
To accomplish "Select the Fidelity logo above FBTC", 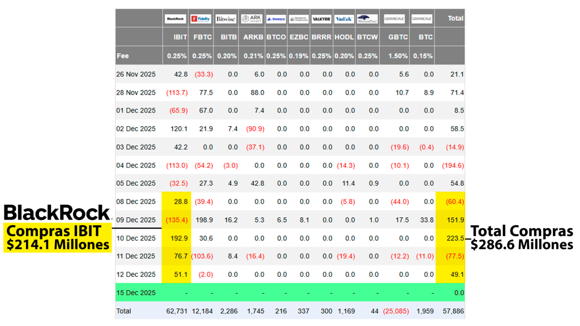I will 201,19.
